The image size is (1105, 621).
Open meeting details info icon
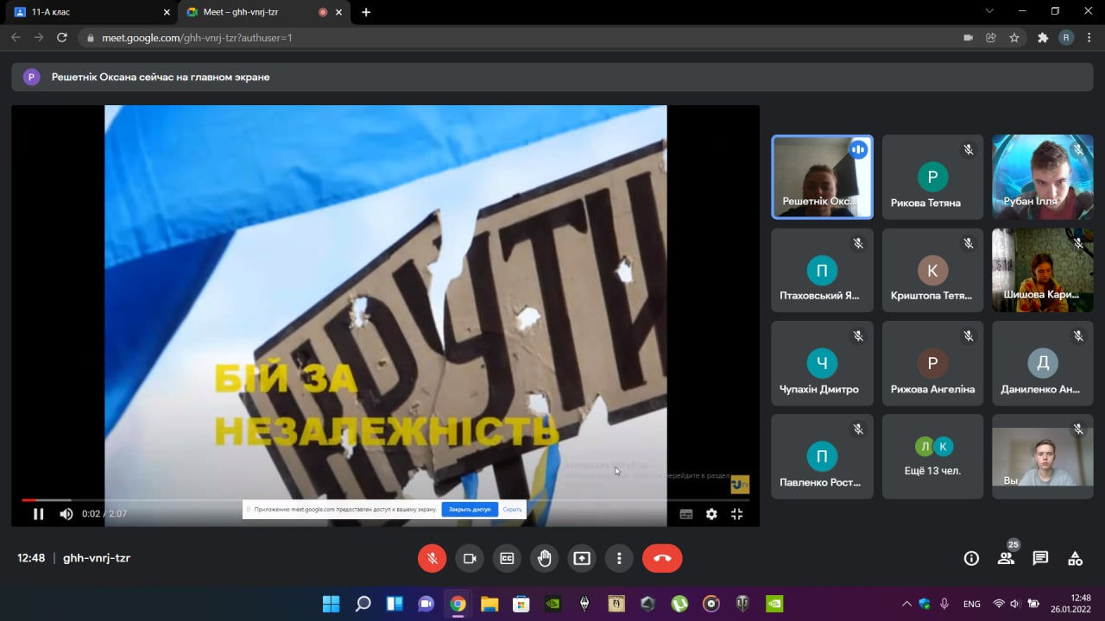[971, 558]
